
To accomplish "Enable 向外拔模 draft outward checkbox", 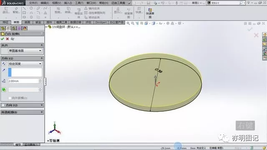I will [x=10, y=98].
